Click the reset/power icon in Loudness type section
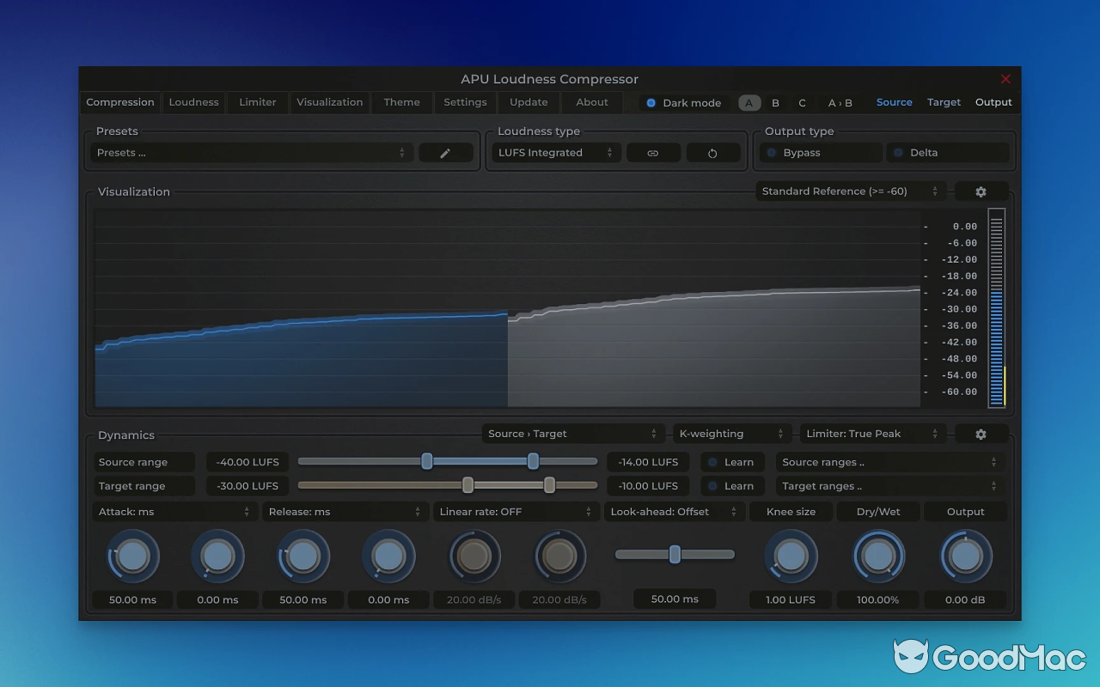 click(712, 152)
